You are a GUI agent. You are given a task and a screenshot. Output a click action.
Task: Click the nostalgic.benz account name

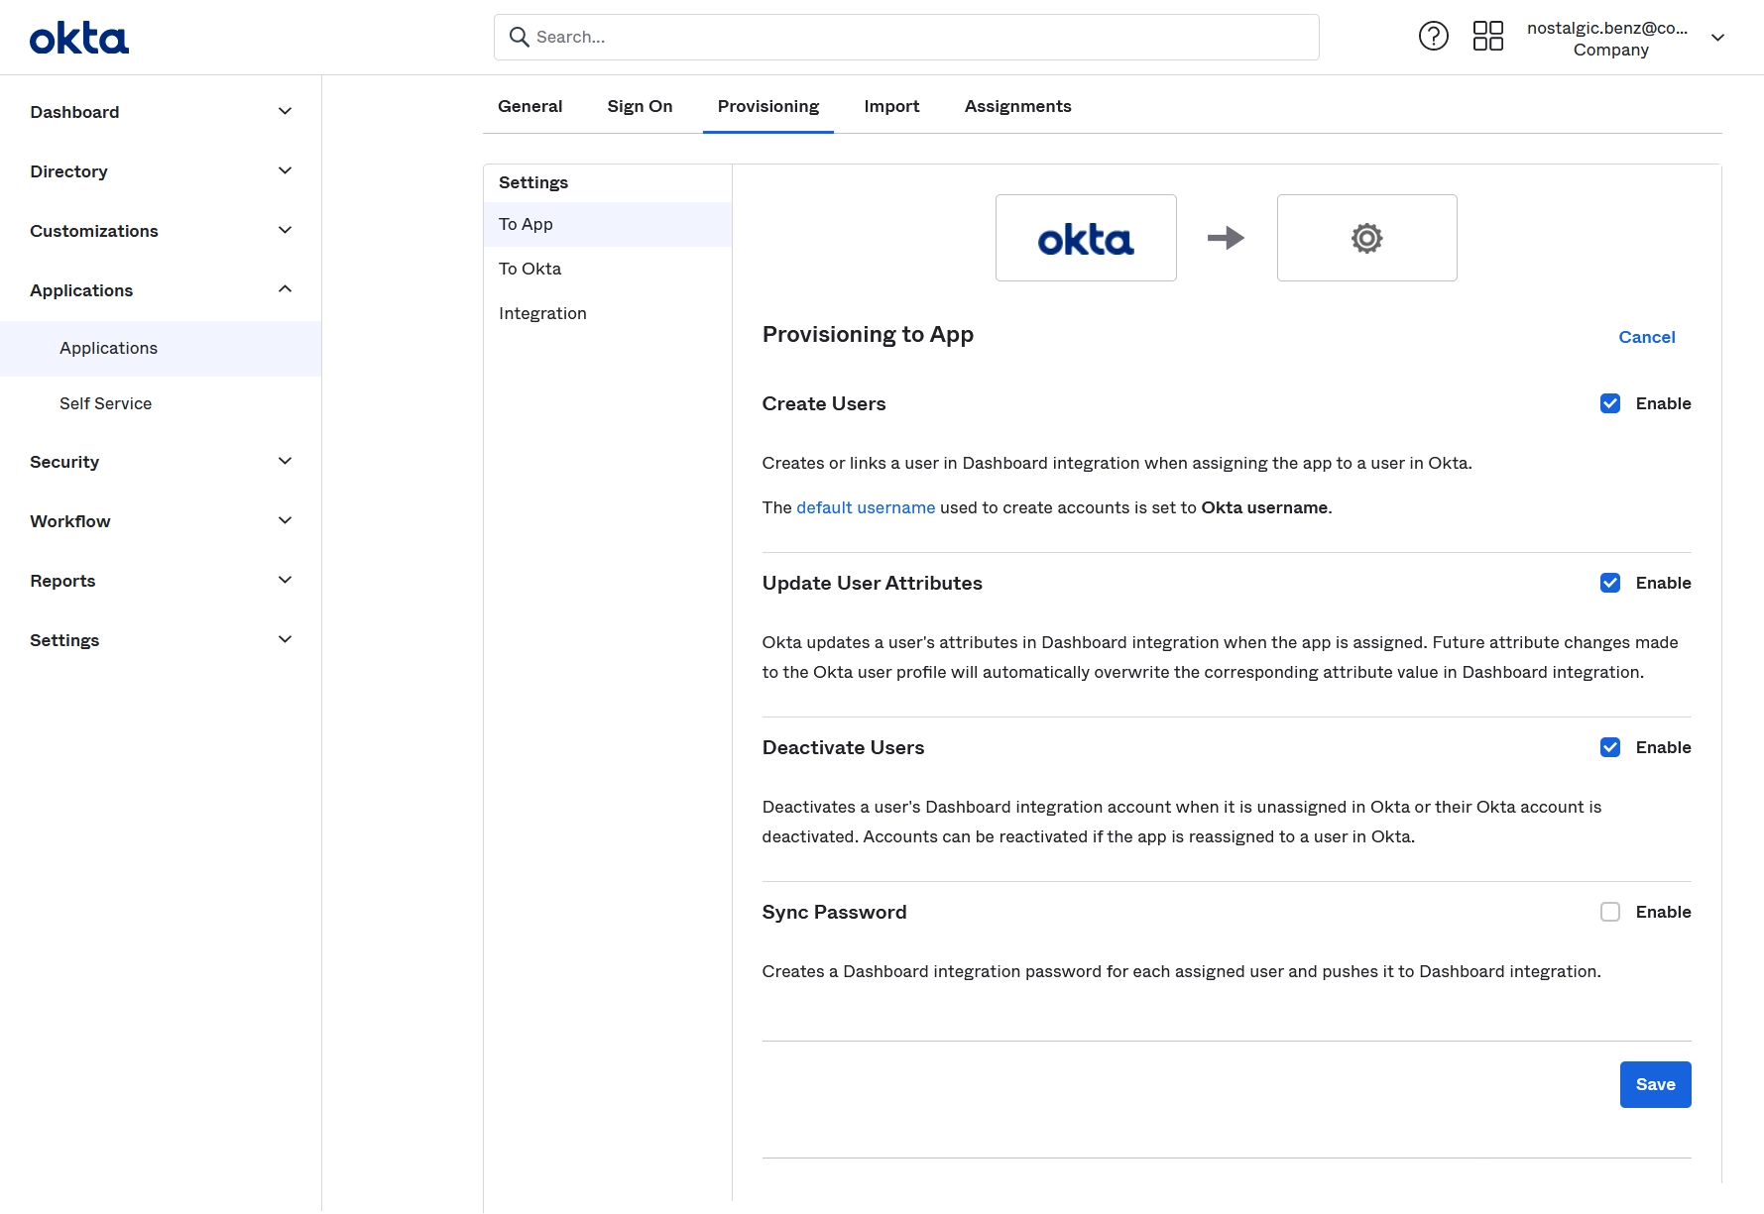pos(1606,28)
